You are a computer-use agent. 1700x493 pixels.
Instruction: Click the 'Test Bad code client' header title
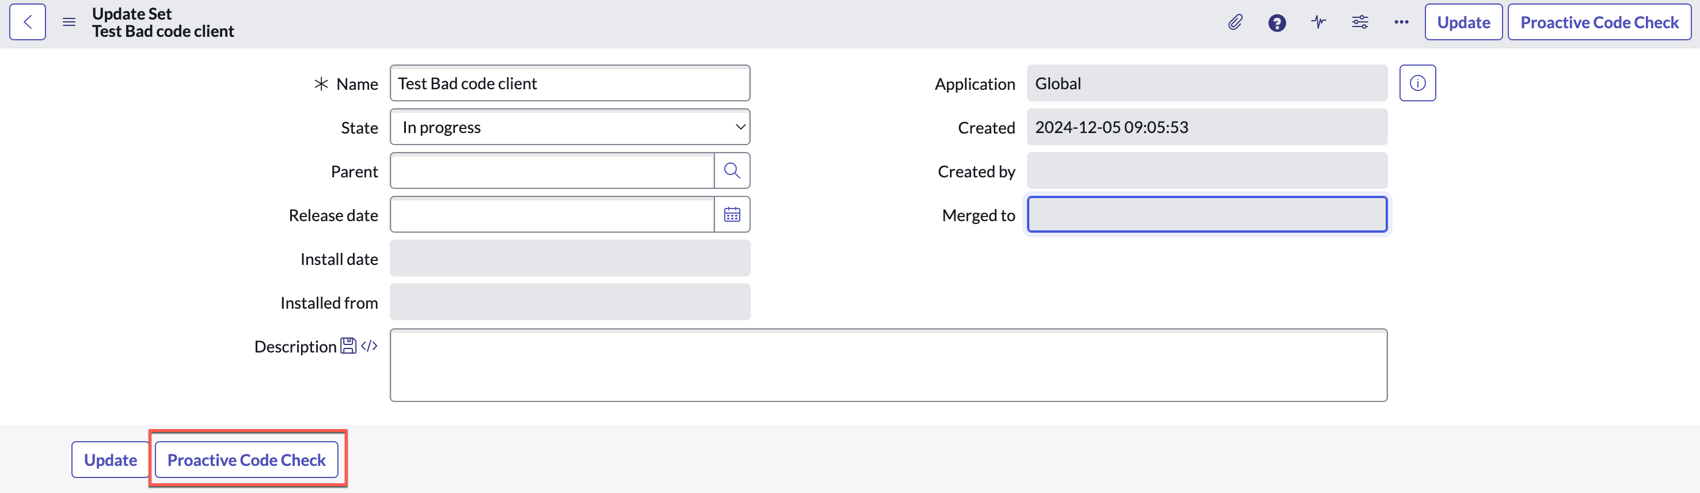[163, 31]
